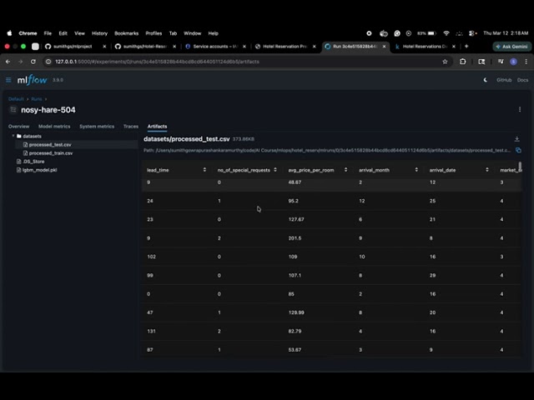This screenshot has width=534, height=400.
Task: Click the cell with value 95.2
Action: pos(293,201)
